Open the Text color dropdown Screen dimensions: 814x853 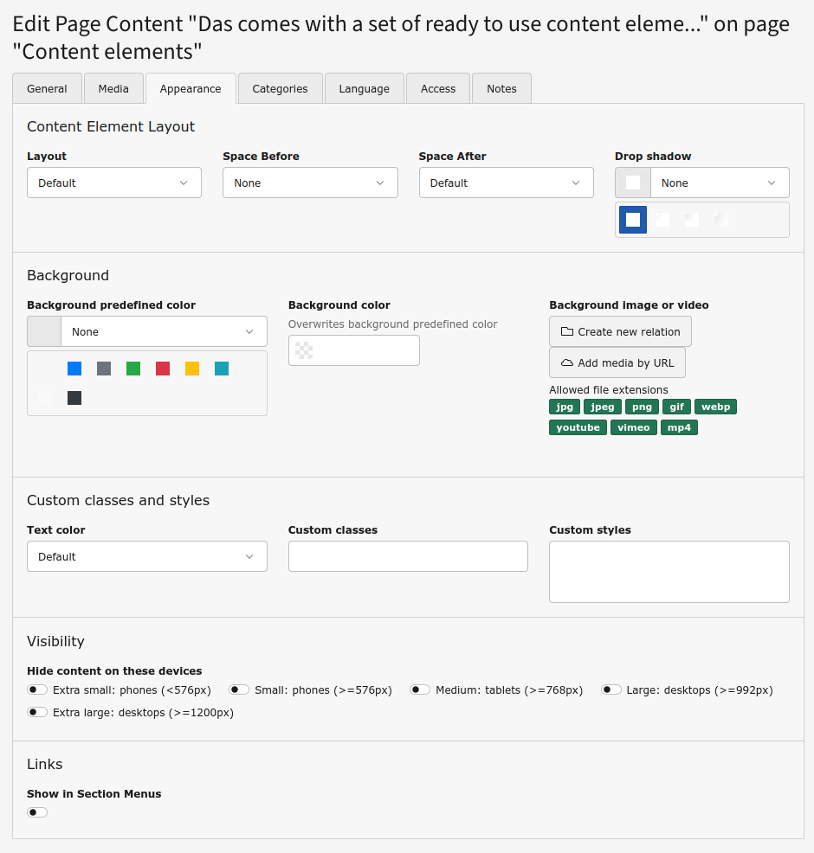pos(147,556)
